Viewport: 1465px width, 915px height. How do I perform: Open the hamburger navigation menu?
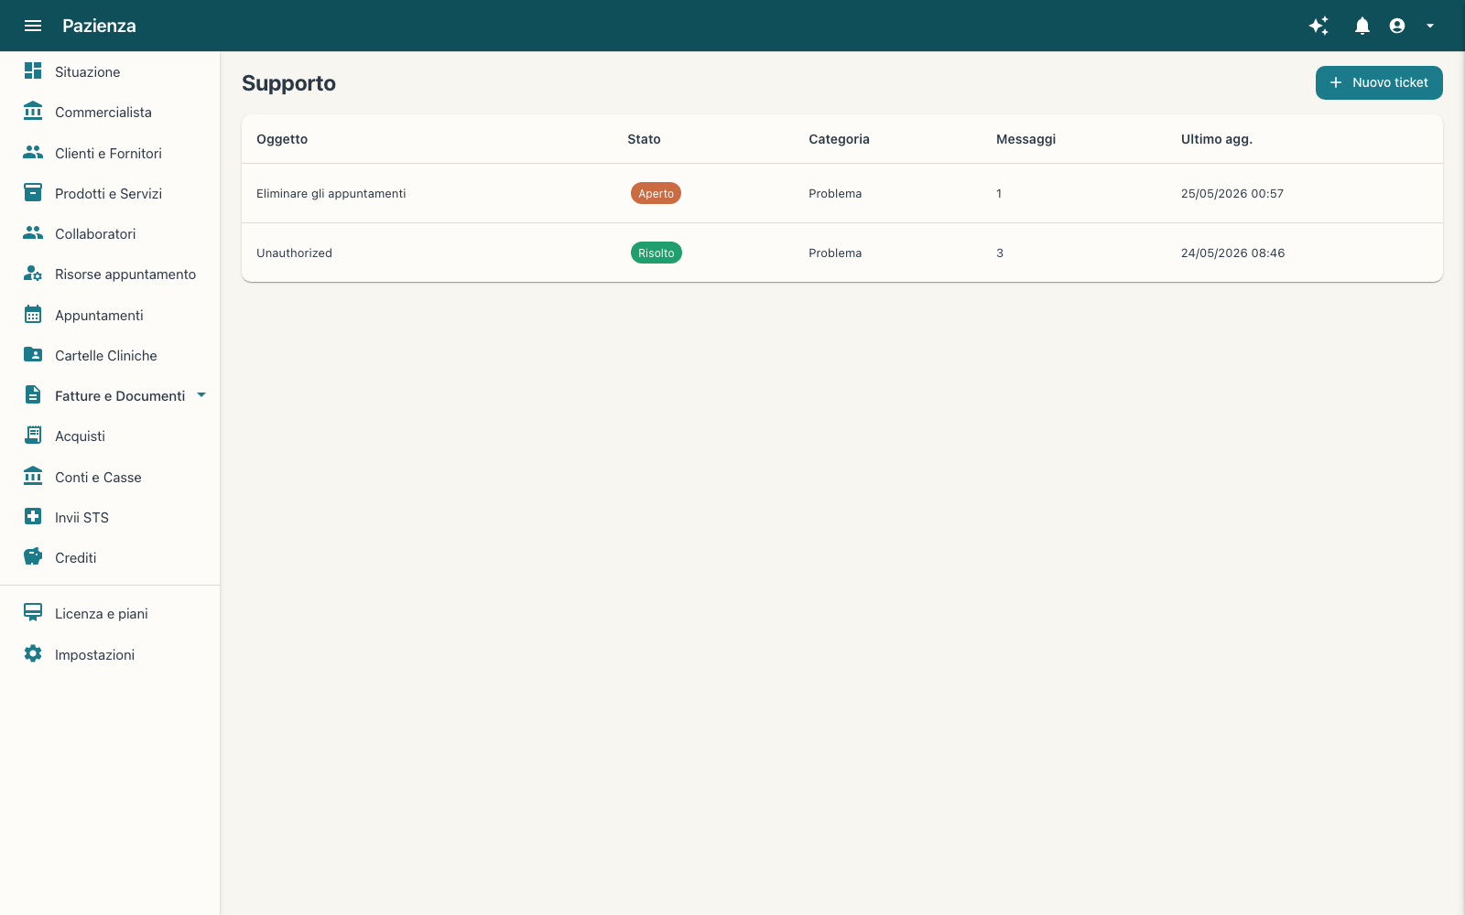click(x=33, y=26)
